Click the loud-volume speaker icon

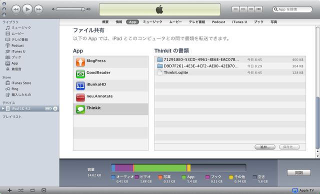click(x=88, y=9)
